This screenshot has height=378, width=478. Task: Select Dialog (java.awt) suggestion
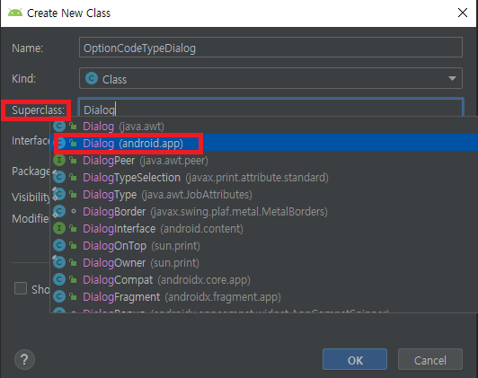coord(263,126)
